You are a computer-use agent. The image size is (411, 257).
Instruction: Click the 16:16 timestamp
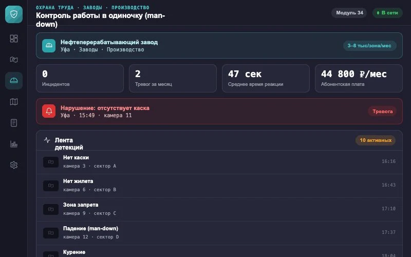388,161
